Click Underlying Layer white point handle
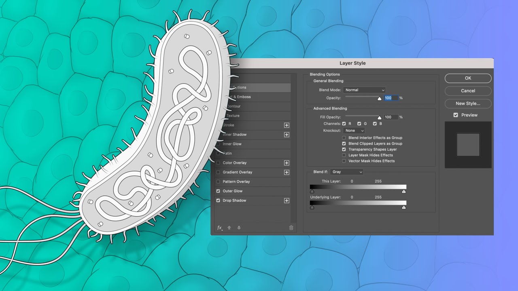Image resolution: width=518 pixels, height=291 pixels. tap(403, 207)
